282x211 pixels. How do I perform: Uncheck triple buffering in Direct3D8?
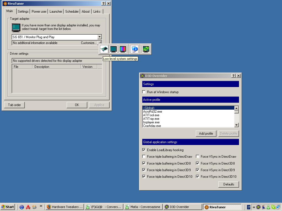[144, 163]
